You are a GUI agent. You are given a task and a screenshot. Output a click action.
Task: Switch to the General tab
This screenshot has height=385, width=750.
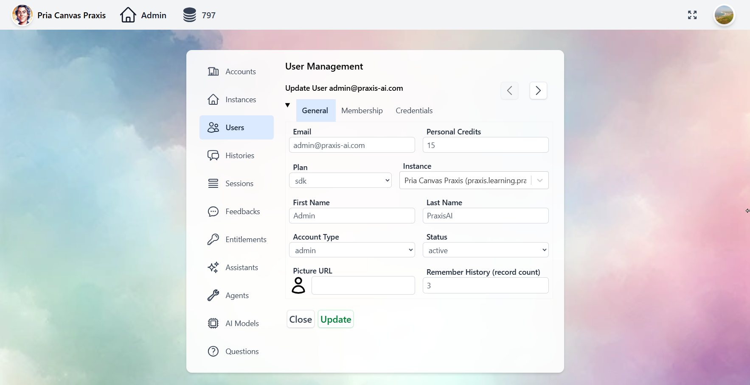pyautogui.click(x=315, y=110)
